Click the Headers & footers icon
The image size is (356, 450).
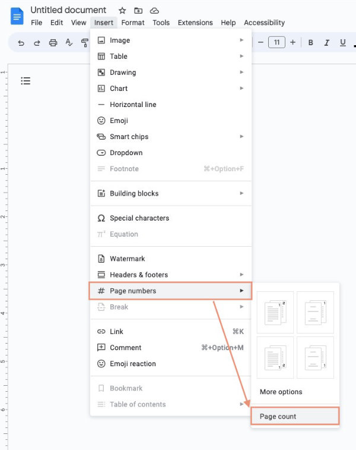tap(101, 275)
